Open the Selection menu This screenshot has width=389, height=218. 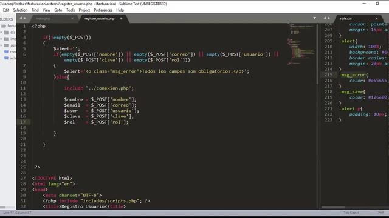[x=20, y=10]
